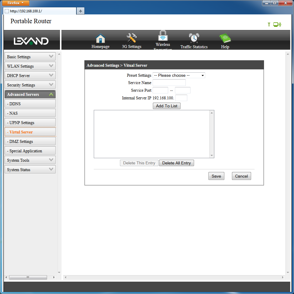294x294 pixels.
Task: Collapse Advanced Servers section
Action: pos(30,94)
